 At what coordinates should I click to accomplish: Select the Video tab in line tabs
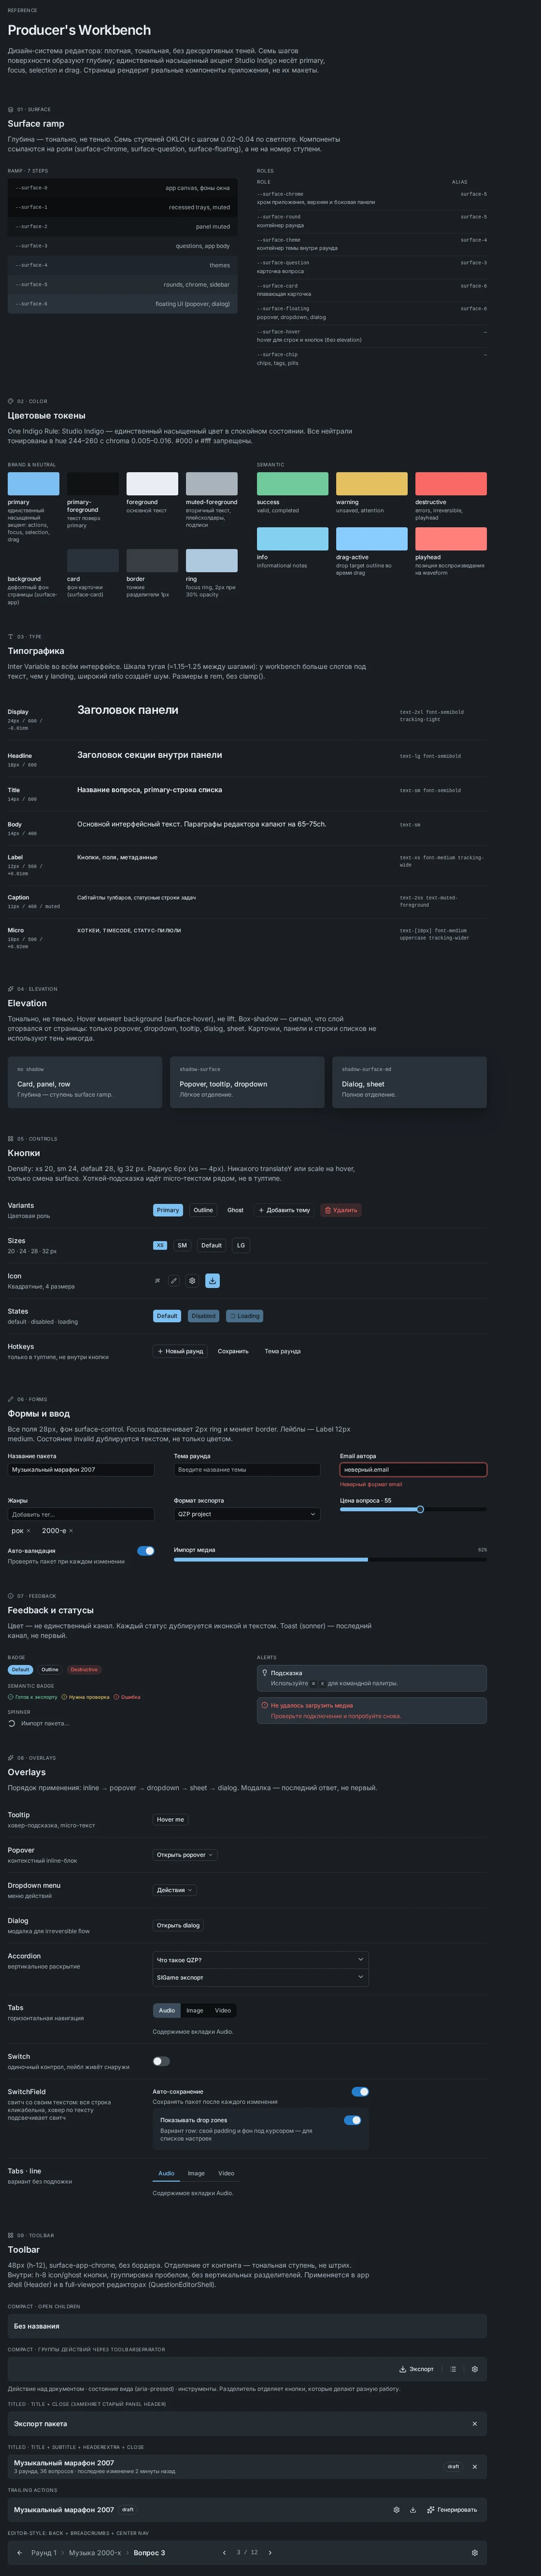click(x=226, y=2173)
